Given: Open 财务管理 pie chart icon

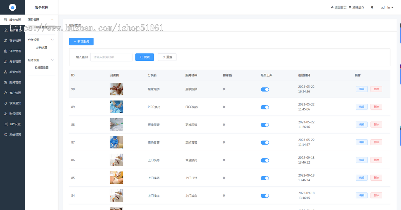Looking at the screenshot, I should click(6, 82).
